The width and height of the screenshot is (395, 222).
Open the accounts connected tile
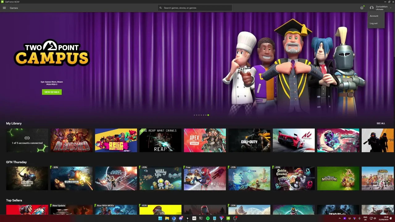(27, 140)
